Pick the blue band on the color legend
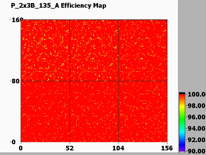206x155 pixels. pos(182,141)
